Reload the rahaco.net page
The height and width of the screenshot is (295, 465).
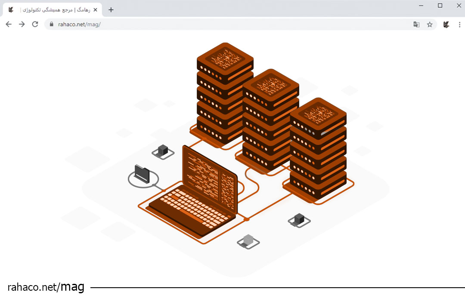35,25
